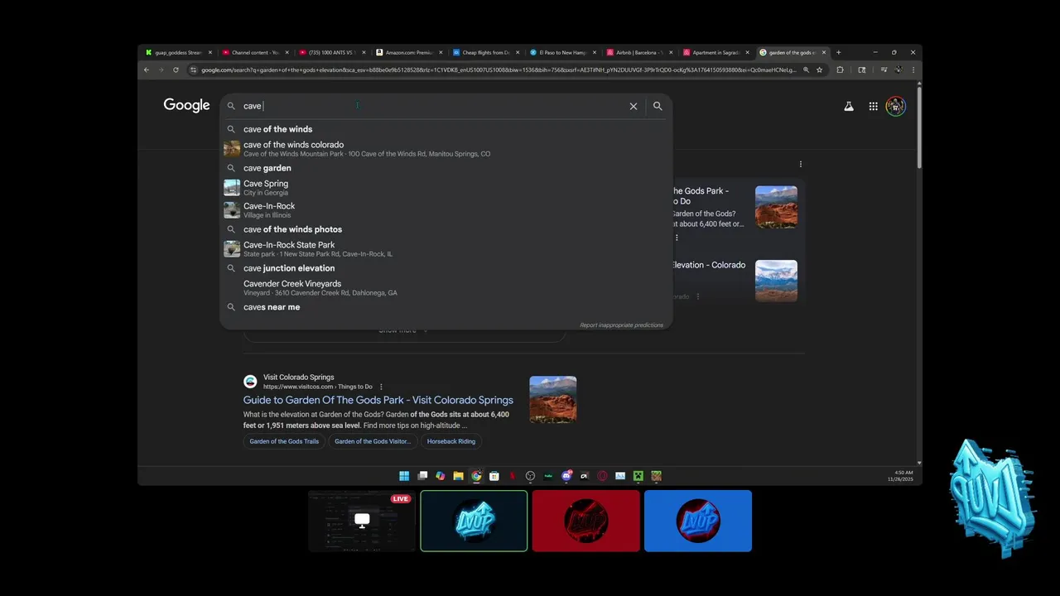Image resolution: width=1060 pixels, height=596 pixels.
Task: Open the 'Garden of the Gods Visitor...' chip
Action: tap(373, 441)
